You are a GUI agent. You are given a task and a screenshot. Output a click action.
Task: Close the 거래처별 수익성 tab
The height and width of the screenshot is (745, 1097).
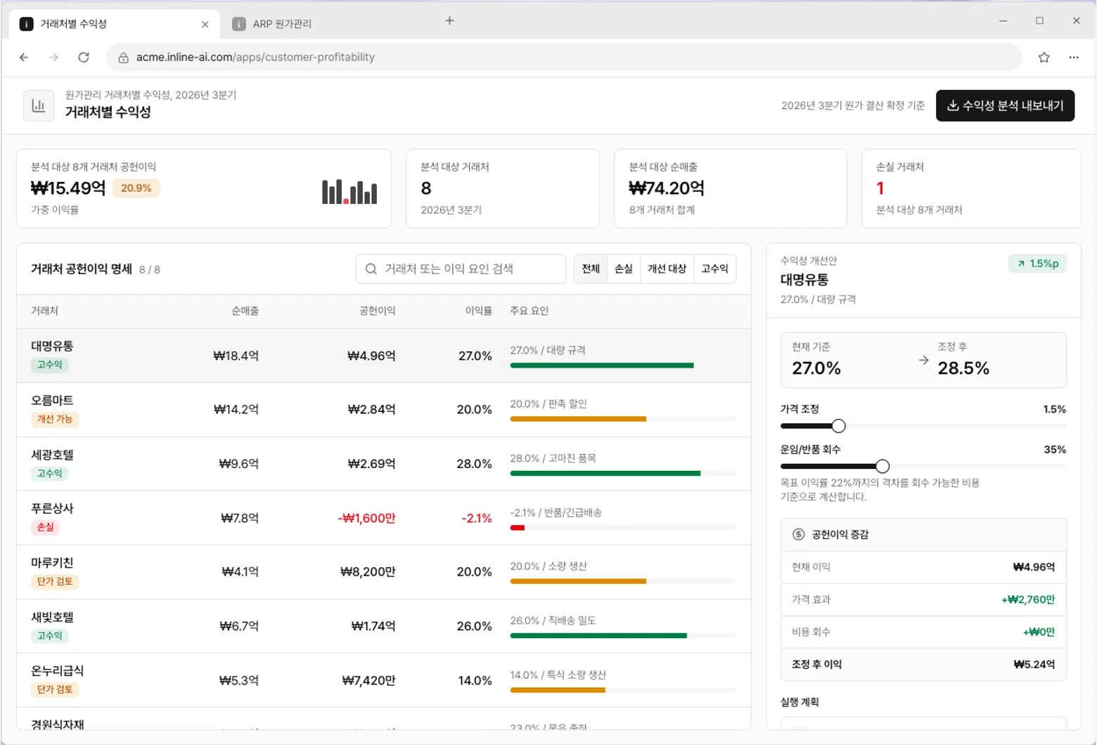(205, 24)
